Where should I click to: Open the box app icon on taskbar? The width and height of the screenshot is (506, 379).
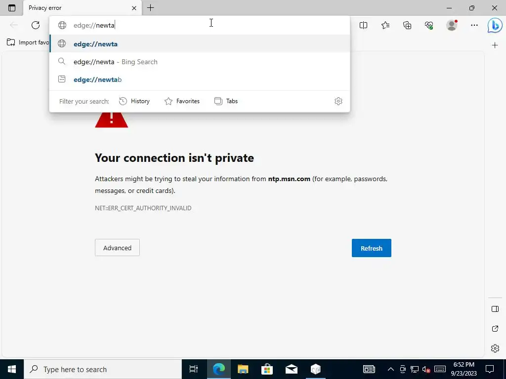pyautogui.click(x=316, y=369)
